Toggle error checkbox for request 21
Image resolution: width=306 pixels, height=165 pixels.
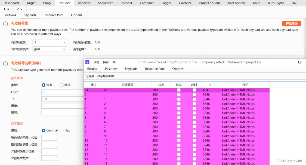179,90
